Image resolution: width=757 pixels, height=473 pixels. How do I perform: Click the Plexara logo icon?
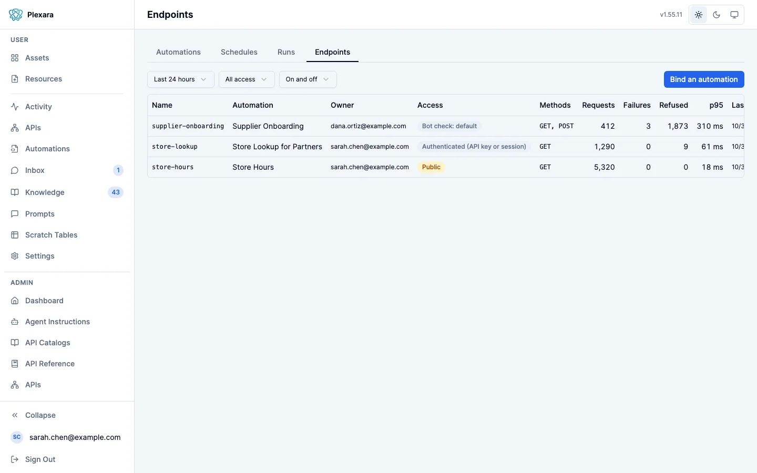tap(16, 15)
